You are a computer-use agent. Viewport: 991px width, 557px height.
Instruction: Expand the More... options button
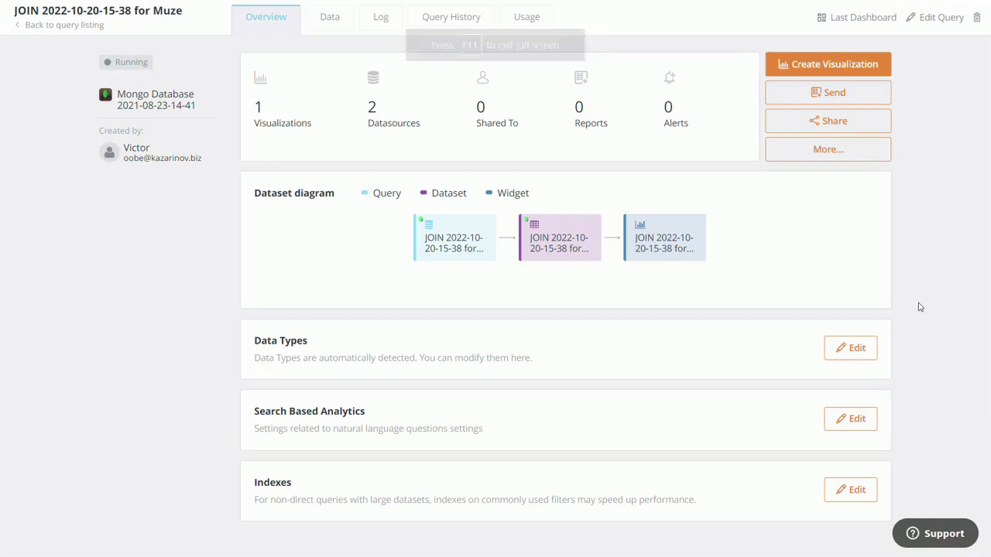click(x=828, y=149)
